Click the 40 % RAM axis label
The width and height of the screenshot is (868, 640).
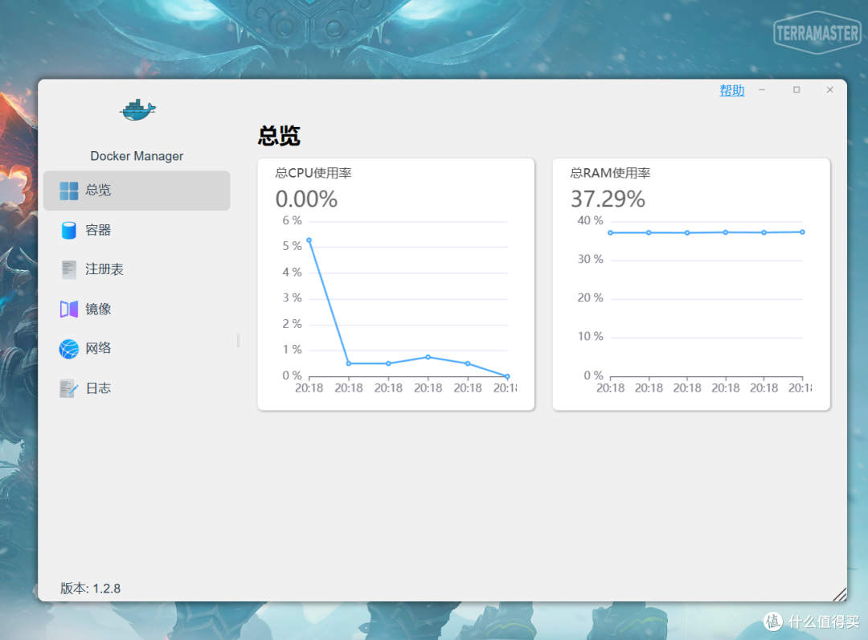tap(590, 220)
